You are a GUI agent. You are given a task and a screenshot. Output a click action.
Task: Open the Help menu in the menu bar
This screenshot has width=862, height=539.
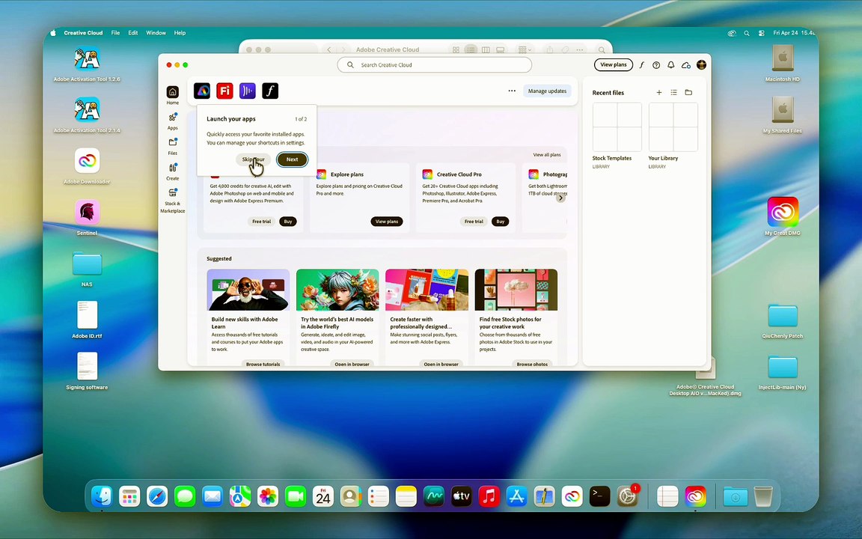tap(180, 33)
